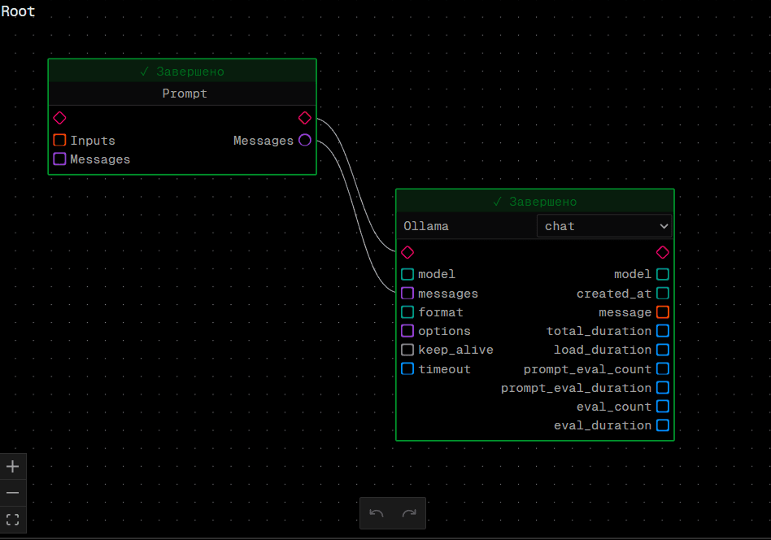The height and width of the screenshot is (540, 771).
Task: Open the chat dropdown in Ollama node
Action: click(604, 226)
